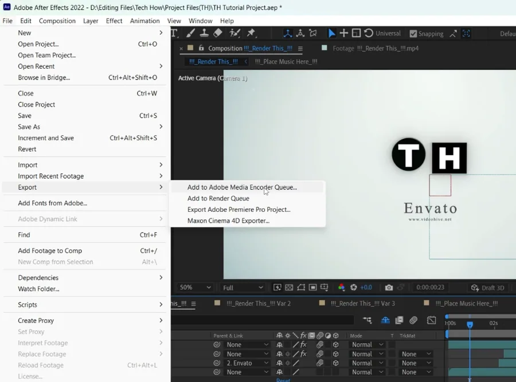Reset exposure with the aperture icon
516x382 pixels.
pyautogui.click(x=353, y=288)
